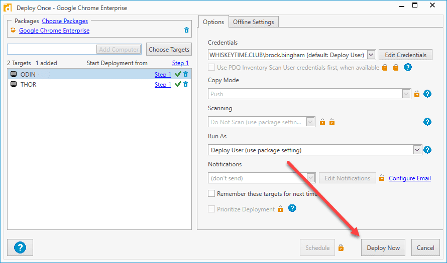The image size is (447, 263).
Task: Expand Run As Deploy User dropdown
Action: pyautogui.click(x=417, y=150)
